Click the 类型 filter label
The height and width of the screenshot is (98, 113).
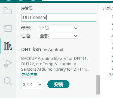[26, 28]
